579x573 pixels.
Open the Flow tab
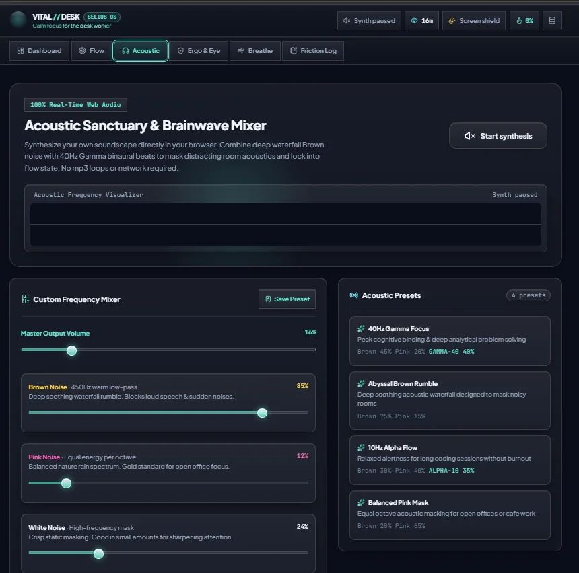click(x=92, y=51)
